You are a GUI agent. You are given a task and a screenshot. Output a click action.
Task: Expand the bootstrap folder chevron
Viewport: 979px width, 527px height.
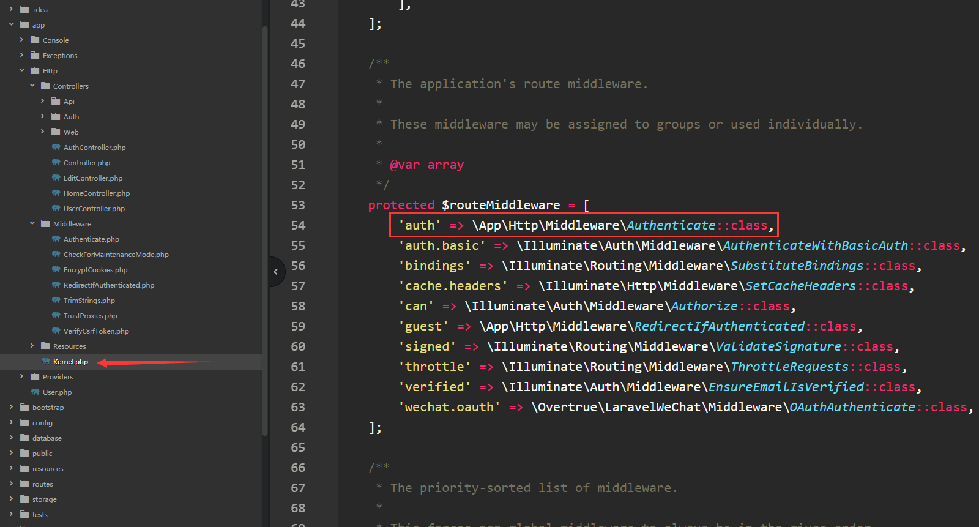[11, 407]
